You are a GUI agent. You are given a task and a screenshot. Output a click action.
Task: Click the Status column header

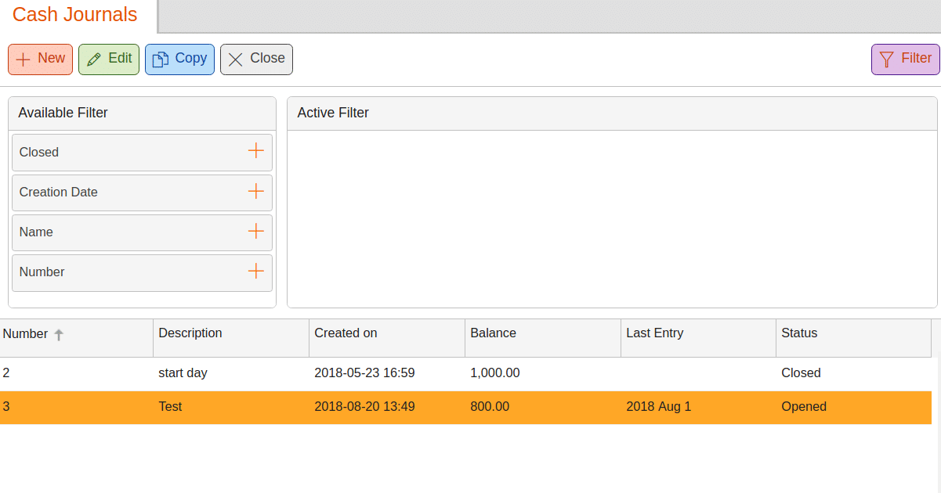pos(799,333)
